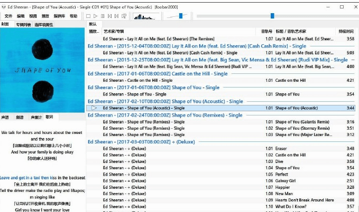The image size is (359, 212).
Task: Click the seek bar slider handle
Action: (x=272, y=16)
